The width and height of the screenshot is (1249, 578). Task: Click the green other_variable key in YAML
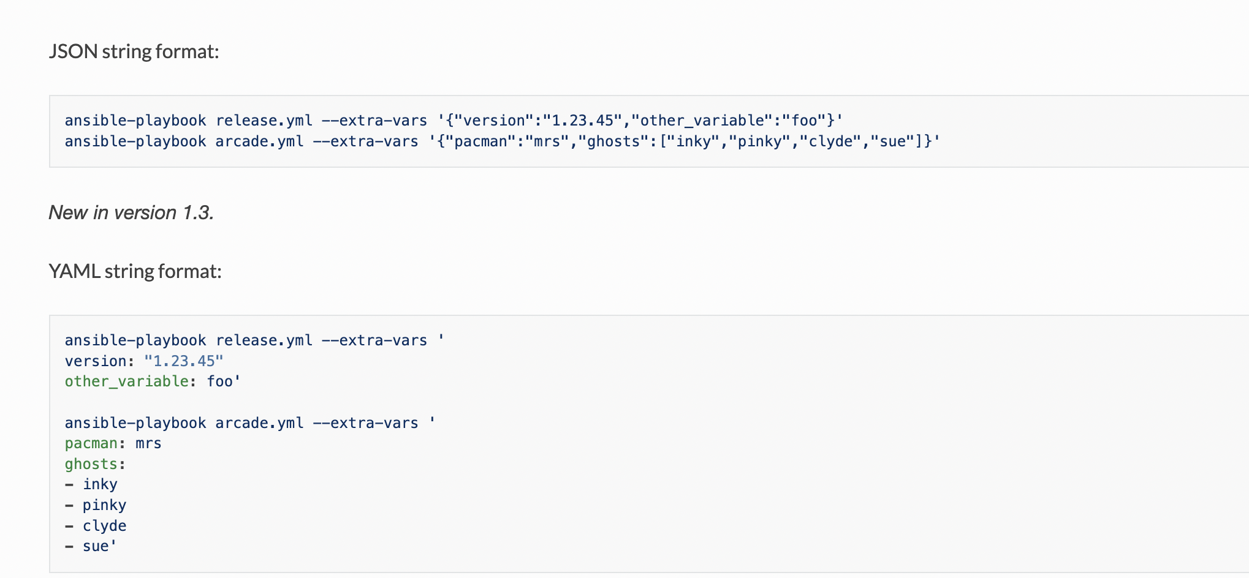click(126, 381)
